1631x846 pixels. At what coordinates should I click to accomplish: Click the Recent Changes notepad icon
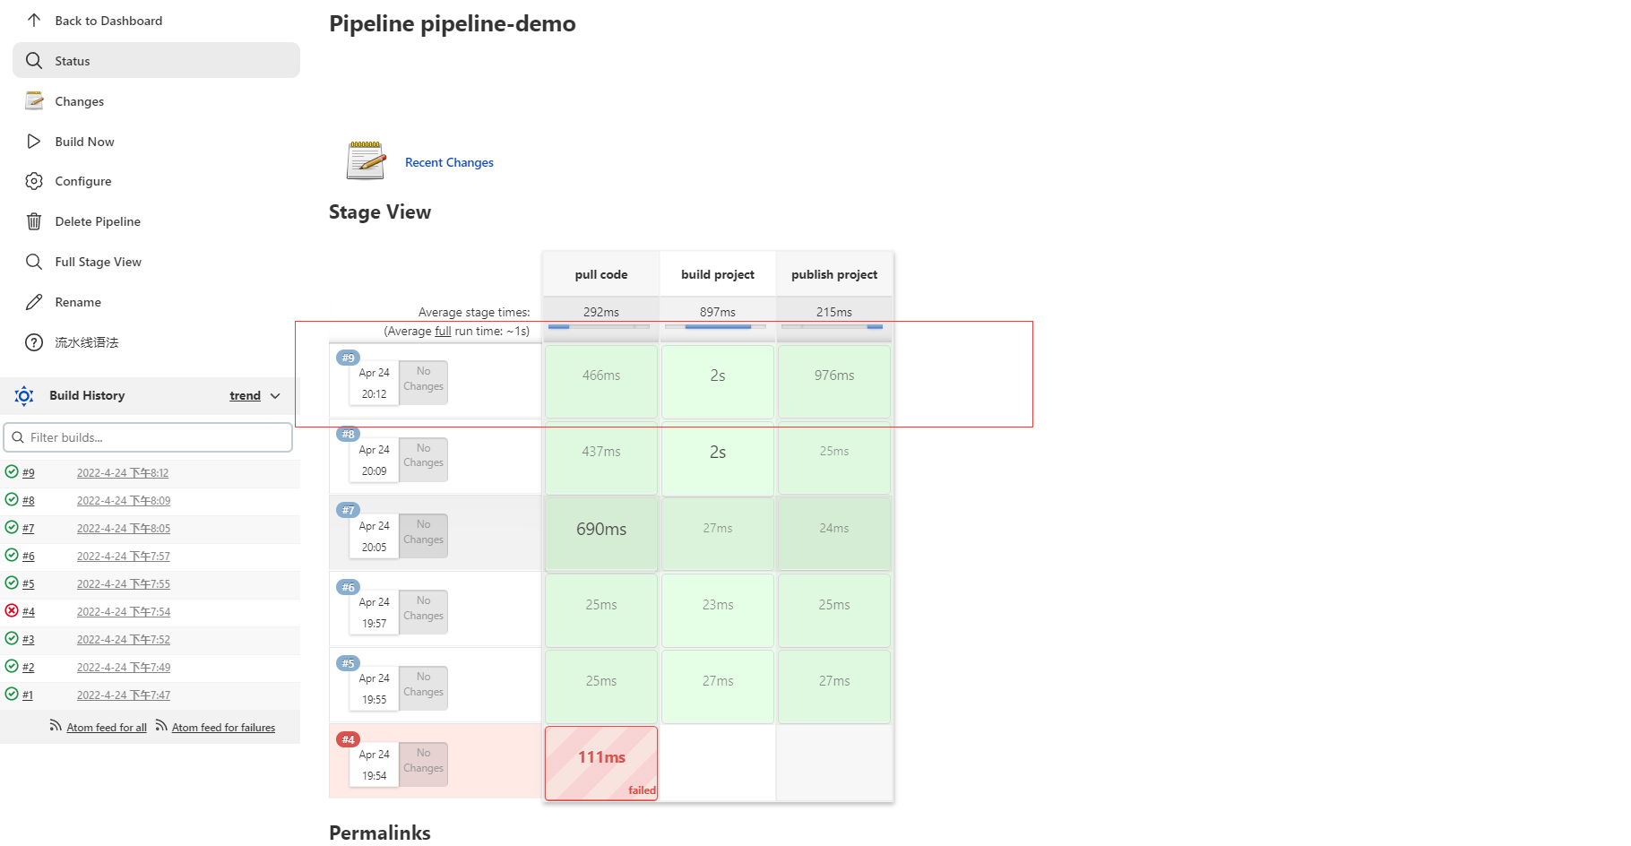point(366,160)
